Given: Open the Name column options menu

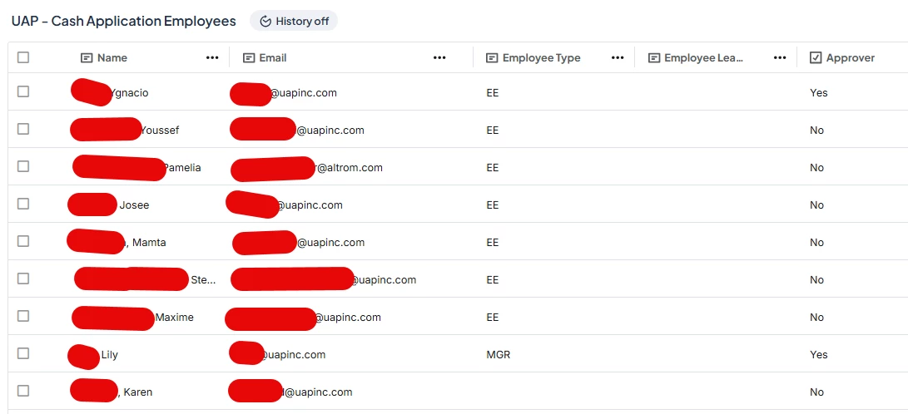Looking at the screenshot, I should [x=212, y=58].
